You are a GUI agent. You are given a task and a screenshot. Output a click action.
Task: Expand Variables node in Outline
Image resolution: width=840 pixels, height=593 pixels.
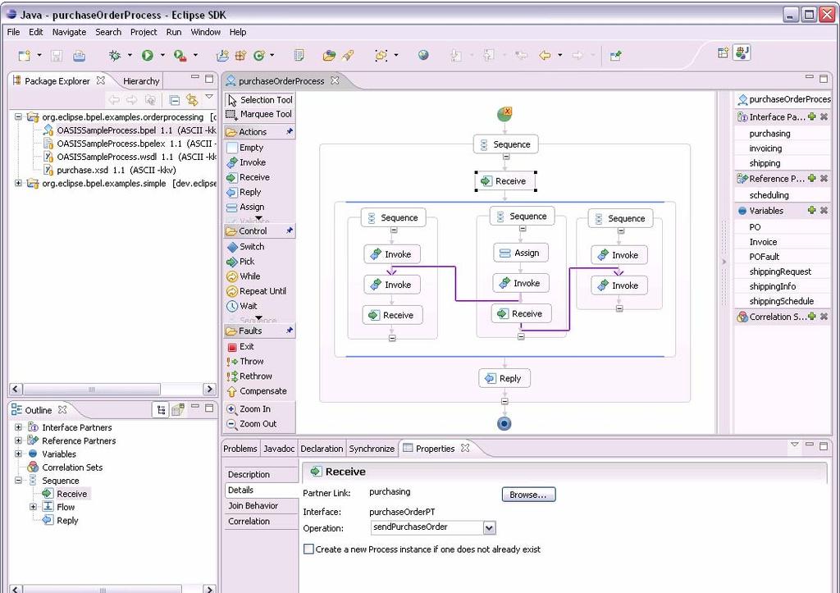(x=18, y=454)
